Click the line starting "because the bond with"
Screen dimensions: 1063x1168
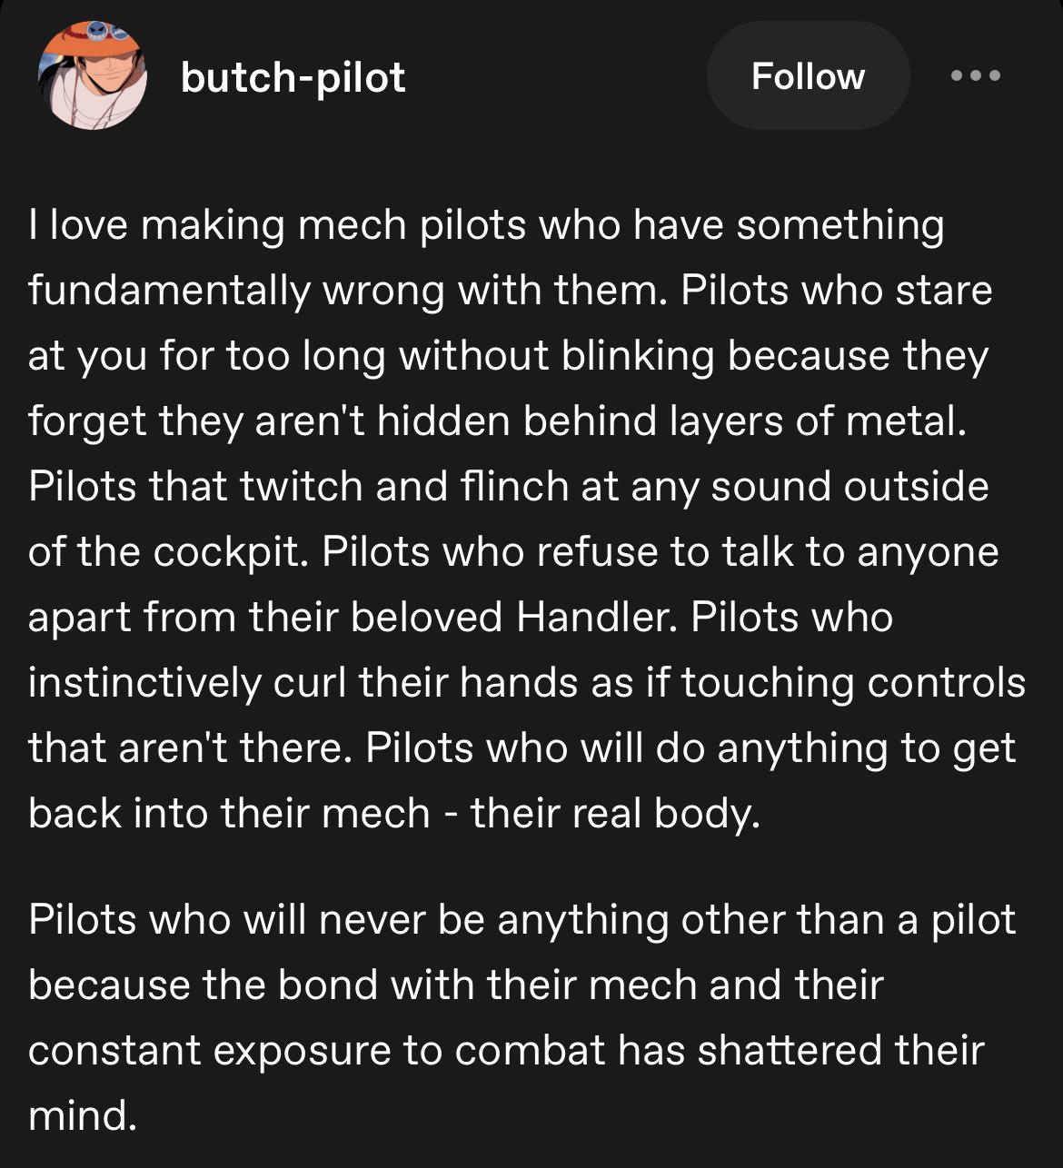coord(455,985)
